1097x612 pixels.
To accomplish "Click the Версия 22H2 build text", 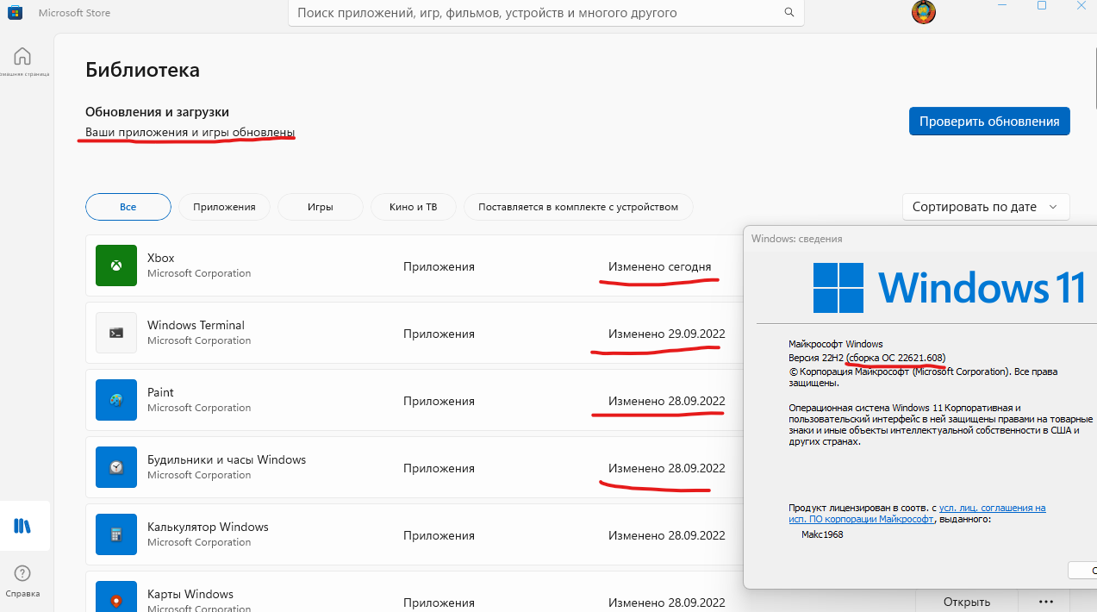I will pos(867,358).
